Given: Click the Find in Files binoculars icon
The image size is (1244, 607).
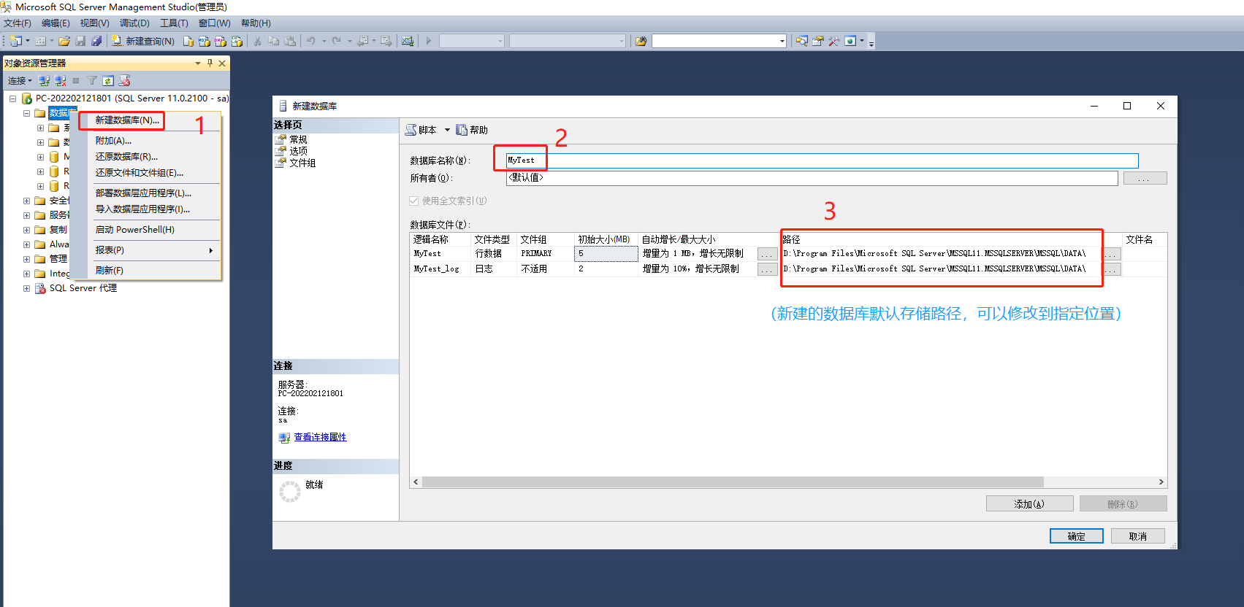Looking at the screenshot, I should (x=641, y=41).
